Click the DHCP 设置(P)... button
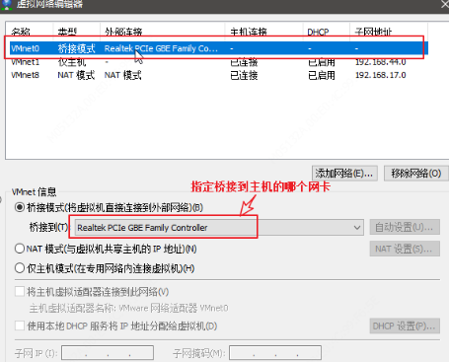 (405, 326)
